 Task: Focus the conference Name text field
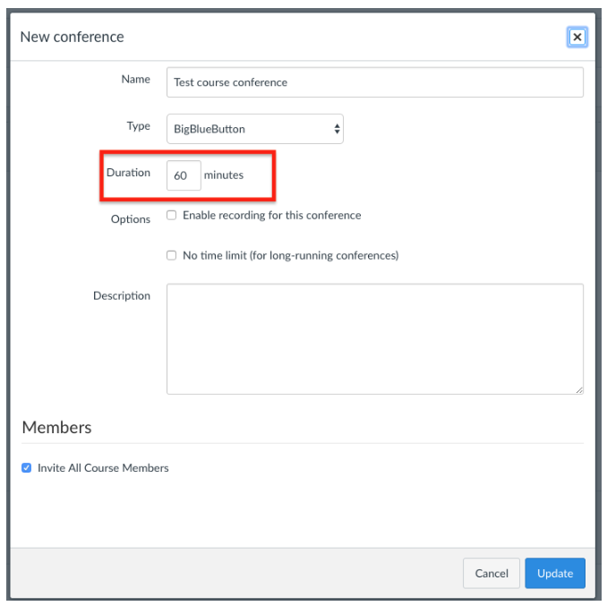point(375,82)
